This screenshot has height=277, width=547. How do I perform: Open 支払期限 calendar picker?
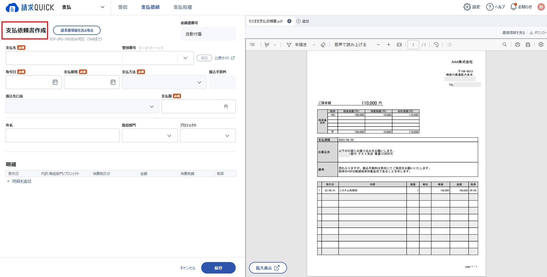tap(113, 82)
